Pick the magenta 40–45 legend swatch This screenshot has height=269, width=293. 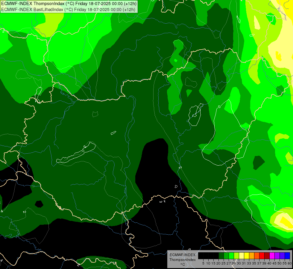(272, 256)
